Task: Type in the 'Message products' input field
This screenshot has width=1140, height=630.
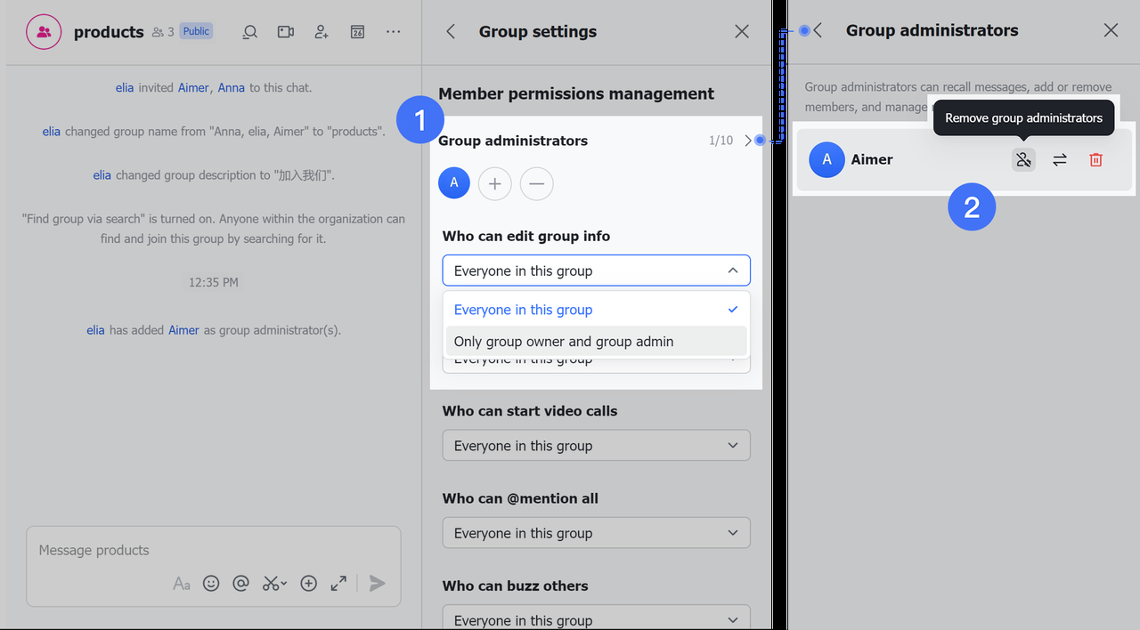Action: 214,551
